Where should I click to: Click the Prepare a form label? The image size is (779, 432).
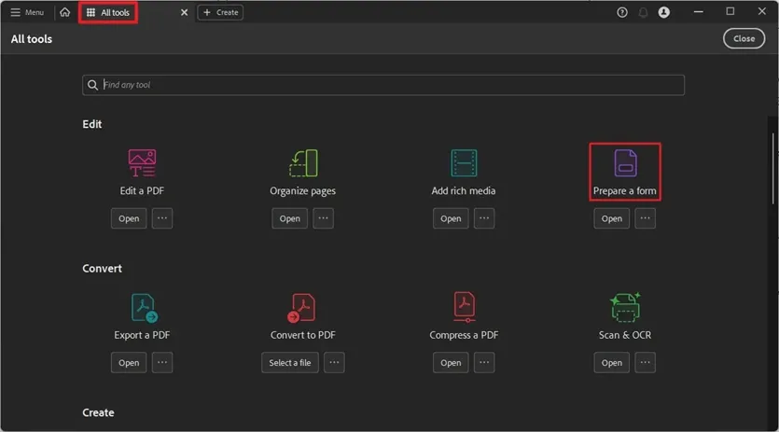pos(625,191)
